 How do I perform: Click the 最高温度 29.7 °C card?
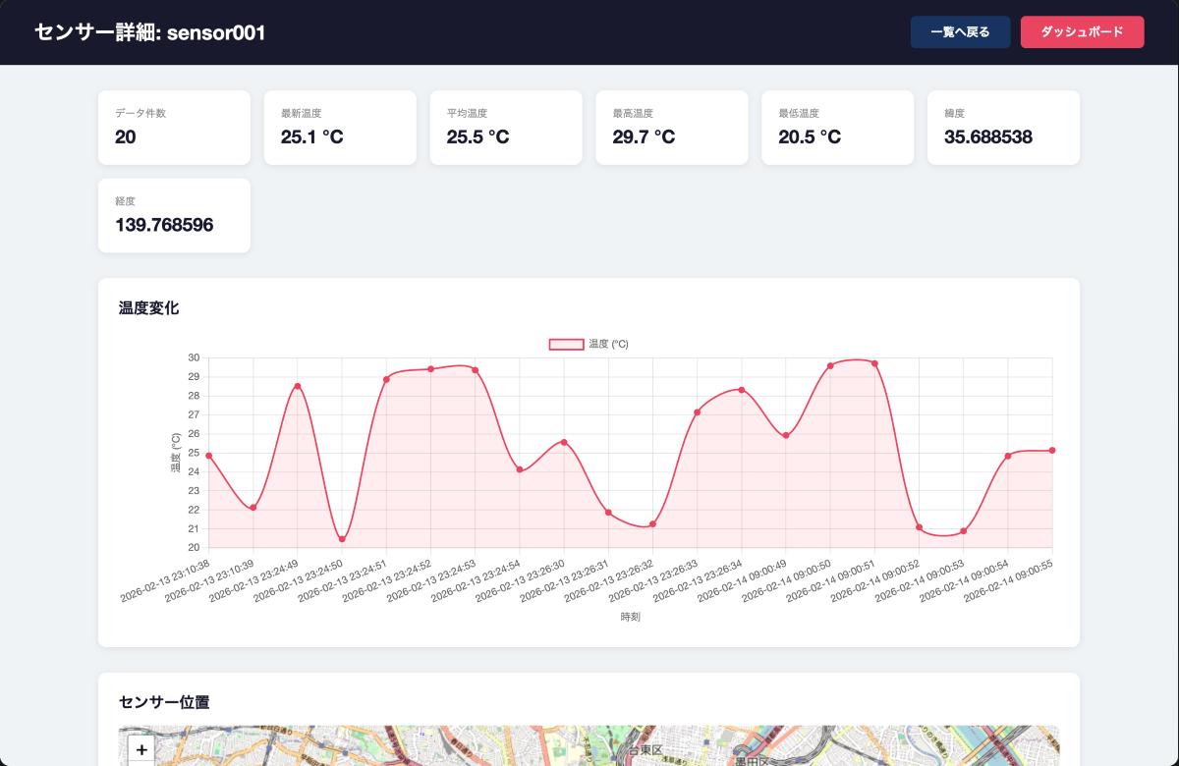click(672, 128)
